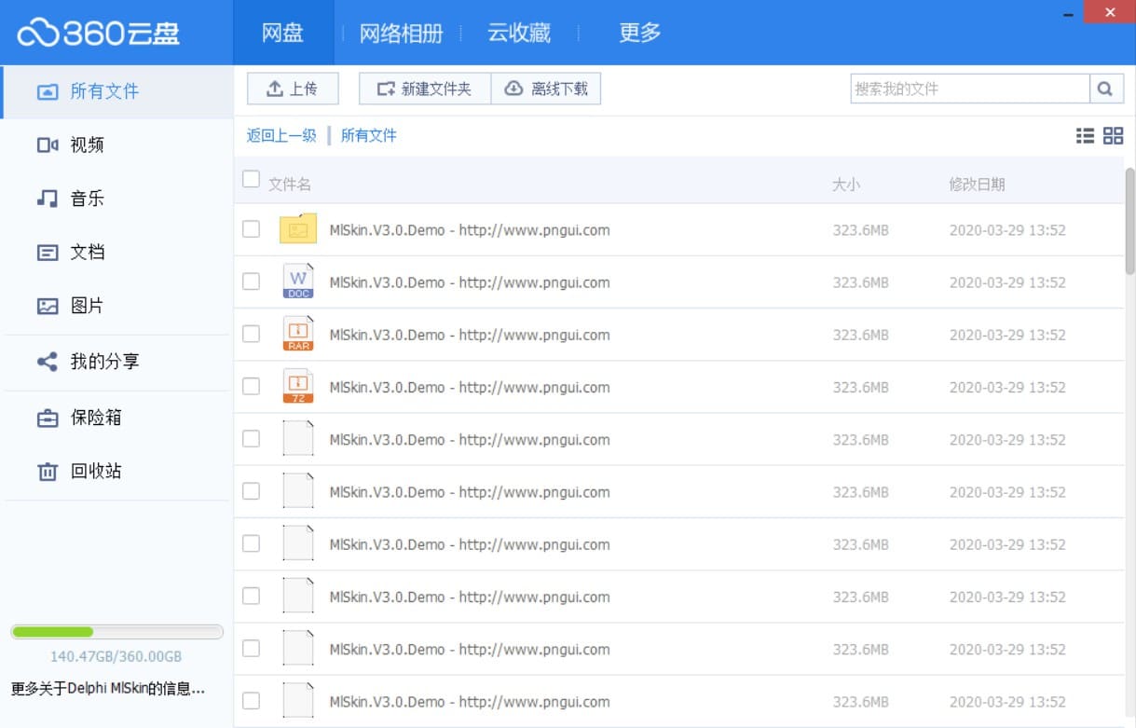1136x728 pixels.
Task: Open the 更多 menu tab
Action: coord(639,33)
